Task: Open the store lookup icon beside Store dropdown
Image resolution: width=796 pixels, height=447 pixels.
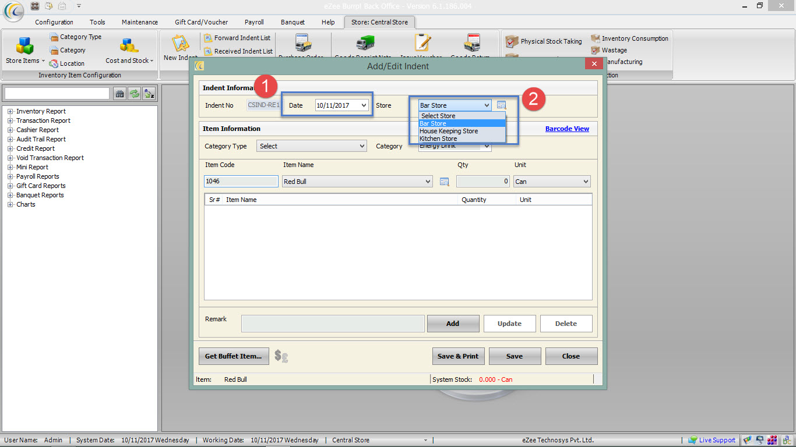Action: click(x=502, y=105)
